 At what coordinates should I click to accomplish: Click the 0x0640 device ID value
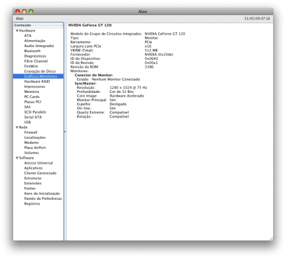tap(151, 59)
